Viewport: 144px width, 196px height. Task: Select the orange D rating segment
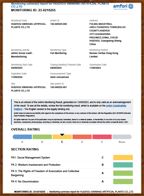[x=82, y=137]
